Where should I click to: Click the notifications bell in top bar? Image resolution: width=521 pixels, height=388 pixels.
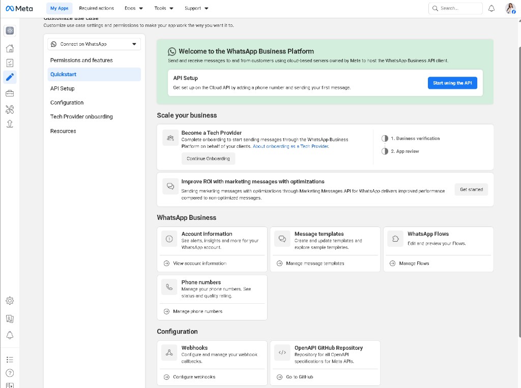pos(491,8)
